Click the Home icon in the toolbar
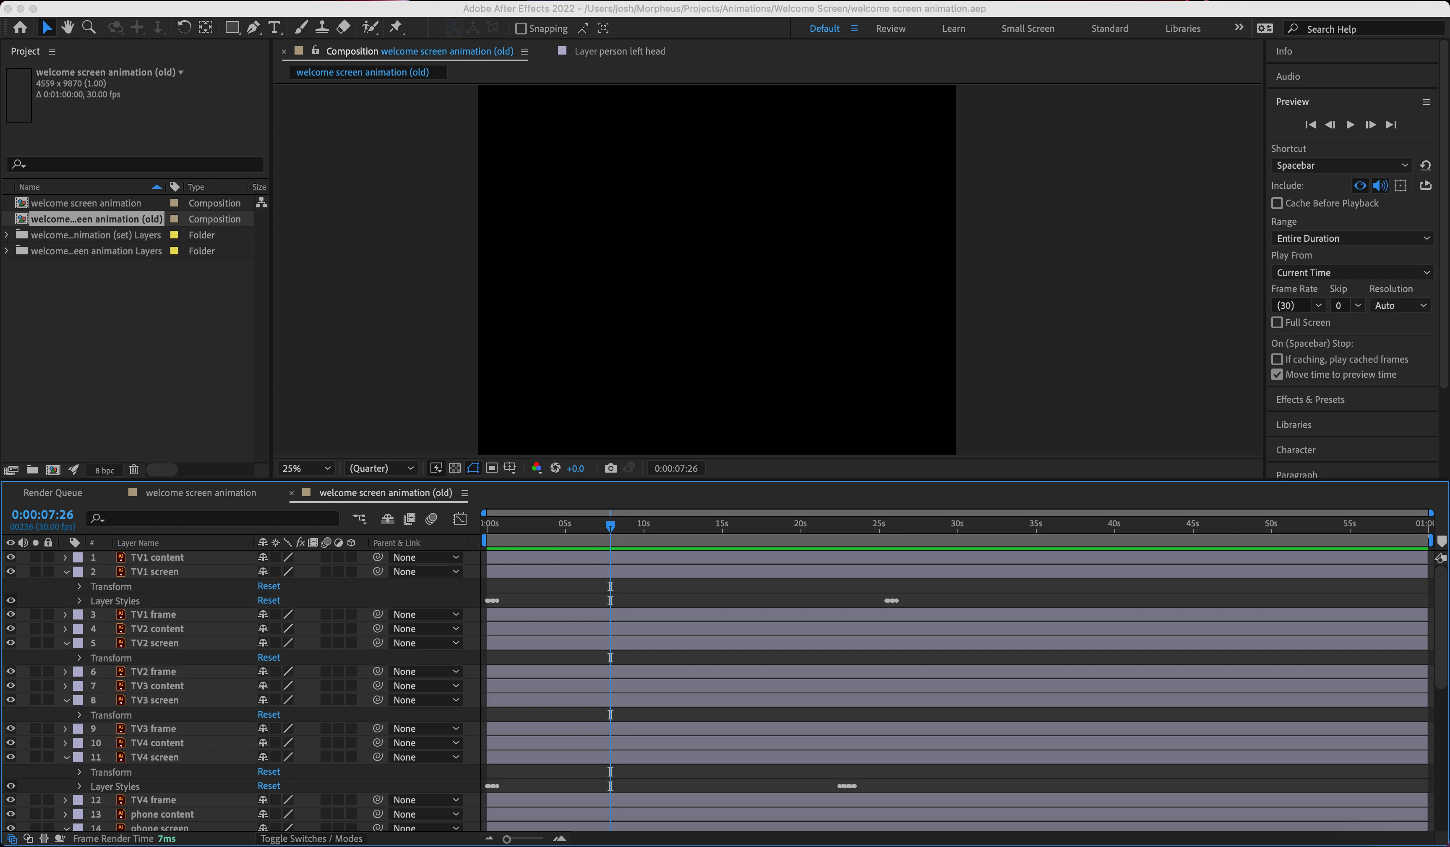1450x847 pixels. pos(20,28)
